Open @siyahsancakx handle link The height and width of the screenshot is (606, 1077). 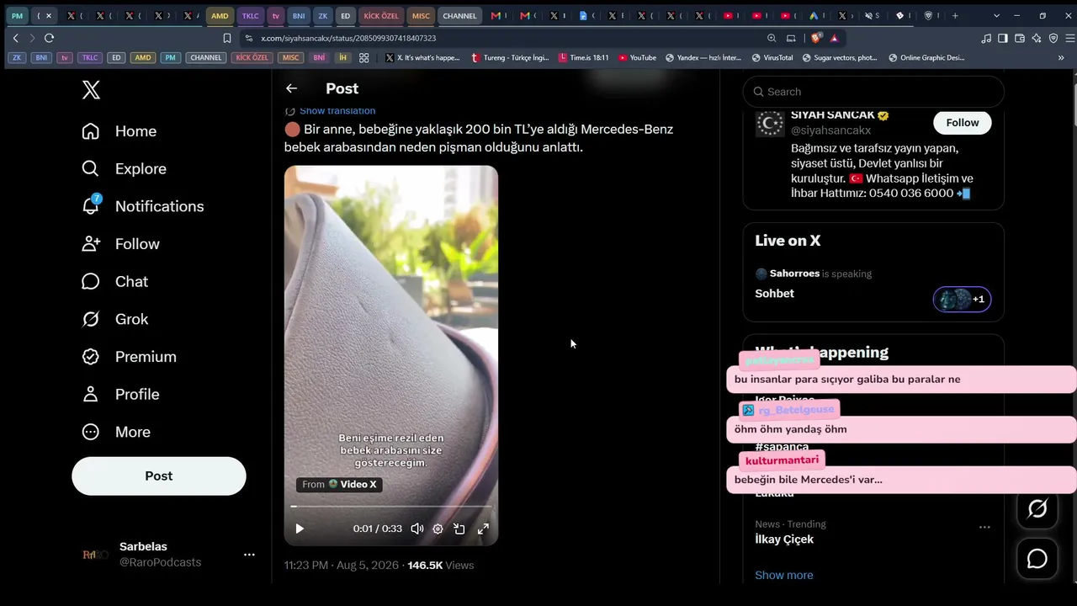click(830, 130)
